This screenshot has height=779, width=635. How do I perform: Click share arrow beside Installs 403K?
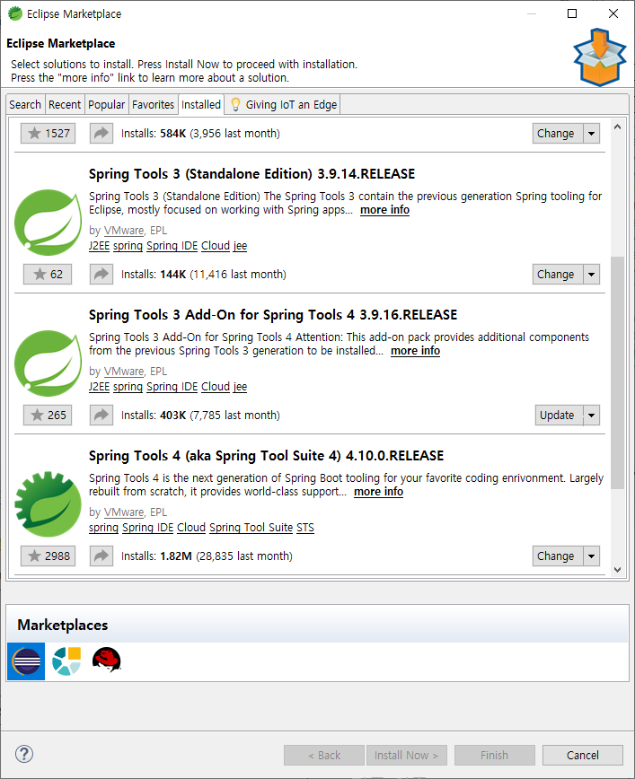coord(101,415)
